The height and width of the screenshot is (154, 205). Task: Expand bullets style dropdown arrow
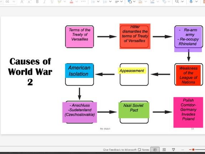click(98, 1)
